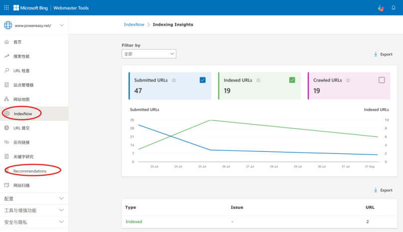Click the info icon beside Submitted URLs

(173, 80)
